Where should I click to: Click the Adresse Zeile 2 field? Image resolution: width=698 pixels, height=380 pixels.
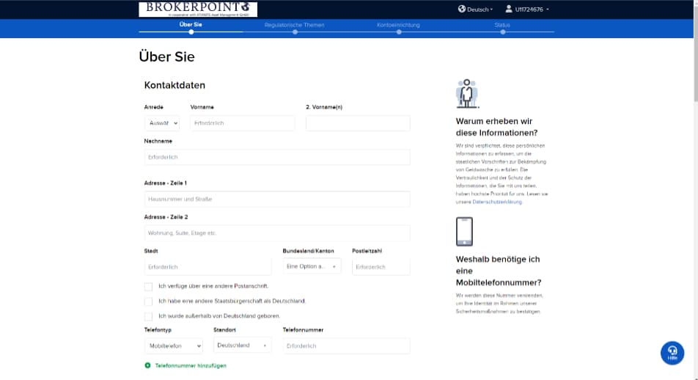point(277,233)
